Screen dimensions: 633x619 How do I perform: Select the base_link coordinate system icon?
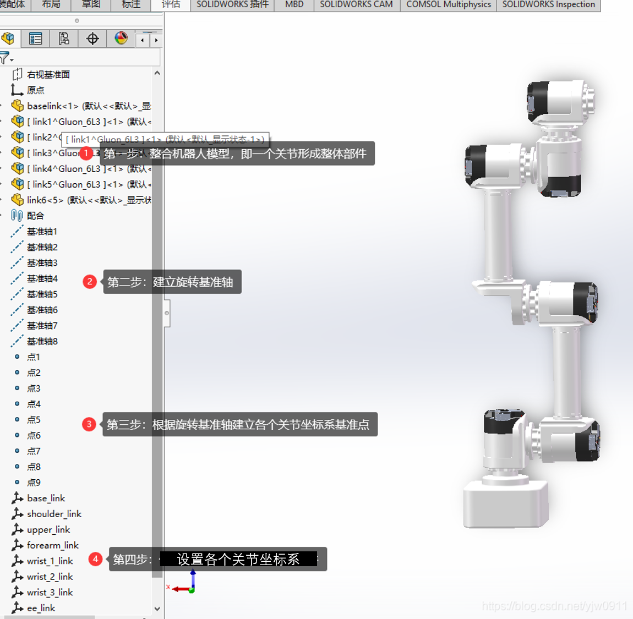[x=18, y=498]
